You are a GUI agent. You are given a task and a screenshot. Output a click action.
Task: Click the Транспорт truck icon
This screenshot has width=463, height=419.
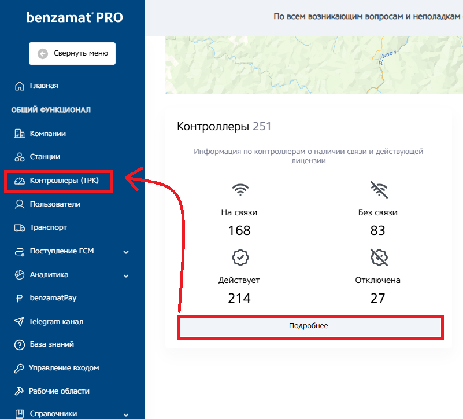20,227
